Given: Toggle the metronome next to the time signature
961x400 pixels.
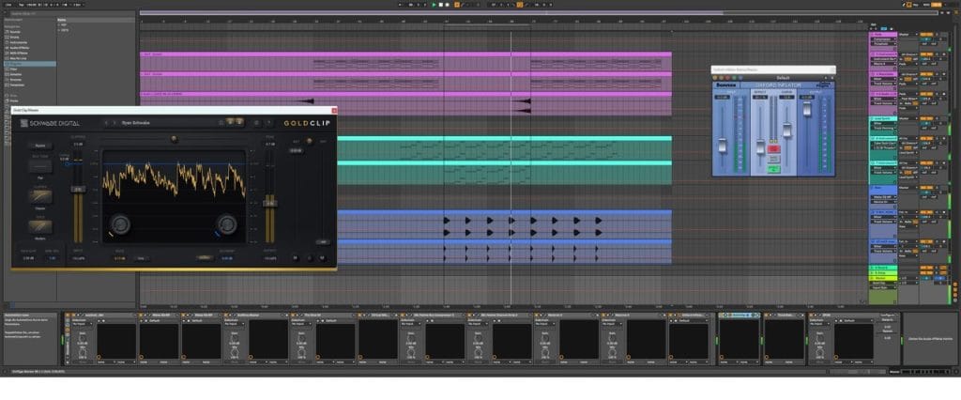Looking at the screenshot, I should point(65,5).
